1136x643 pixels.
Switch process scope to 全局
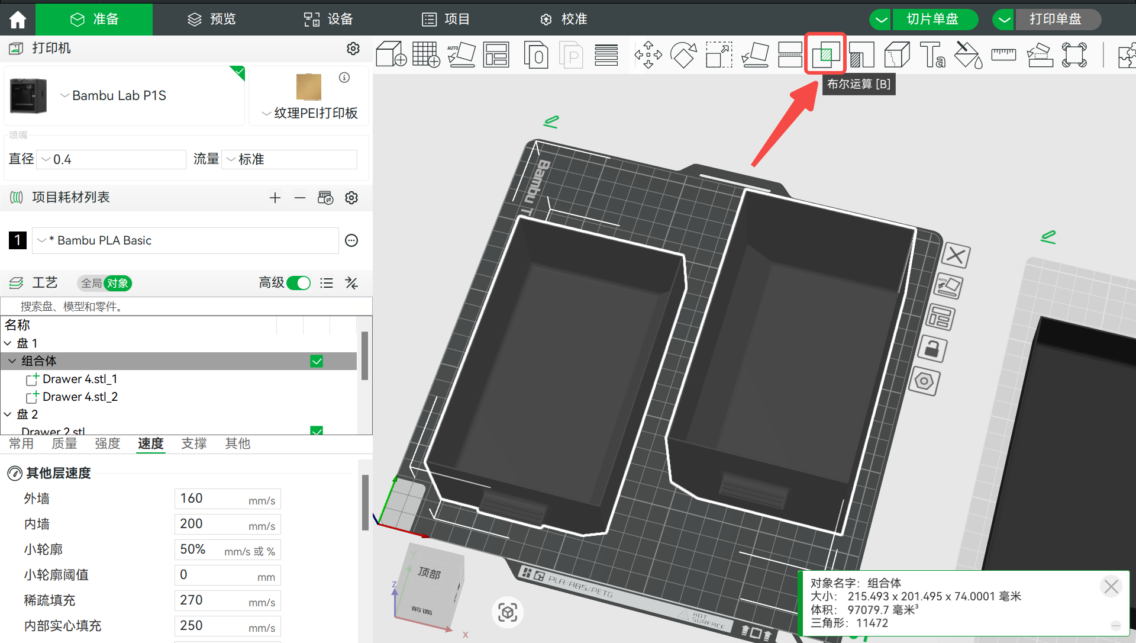click(92, 283)
